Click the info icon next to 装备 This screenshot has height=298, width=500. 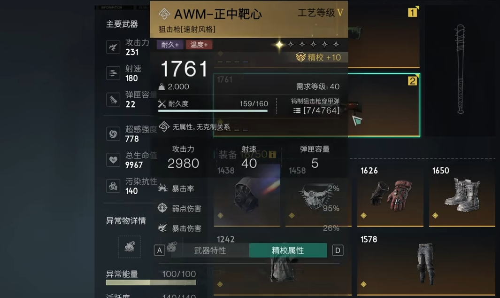pos(272,155)
